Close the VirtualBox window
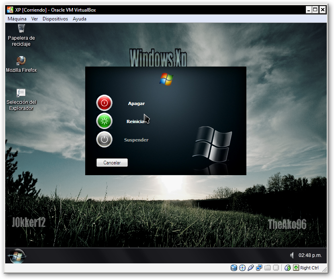This screenshot has height=279, width=334. coord(322,10)
